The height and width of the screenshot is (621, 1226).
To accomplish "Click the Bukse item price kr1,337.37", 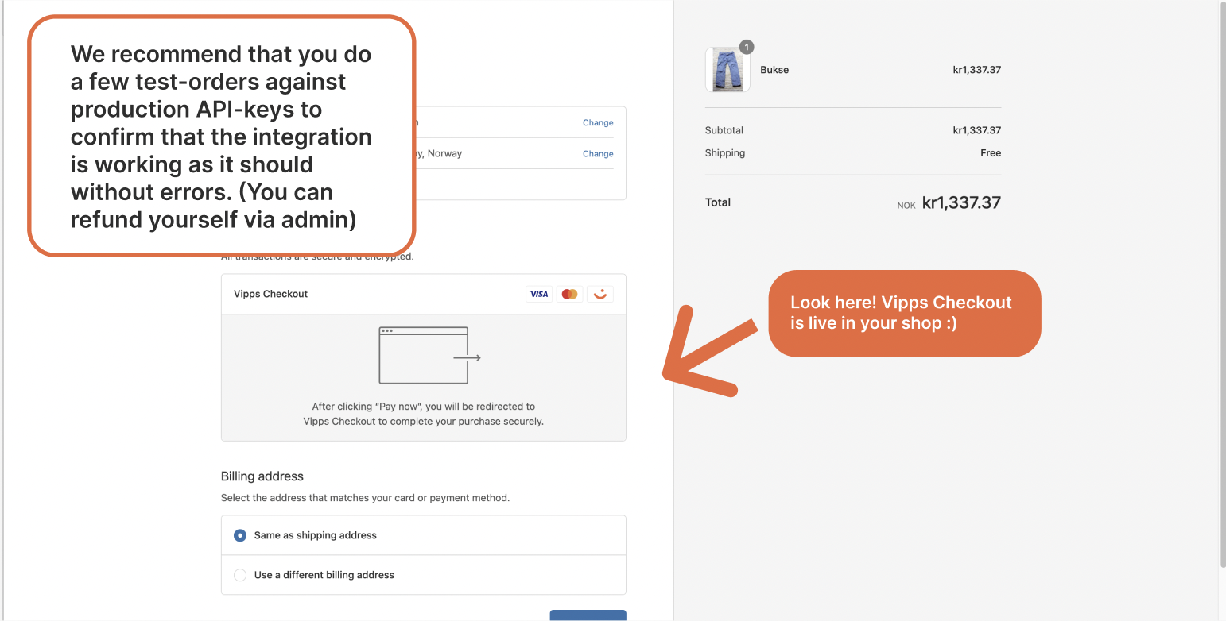I will 977,70.
